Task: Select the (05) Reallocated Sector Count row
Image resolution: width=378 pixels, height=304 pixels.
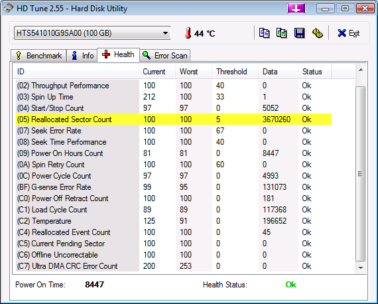Action: (174, 119)
